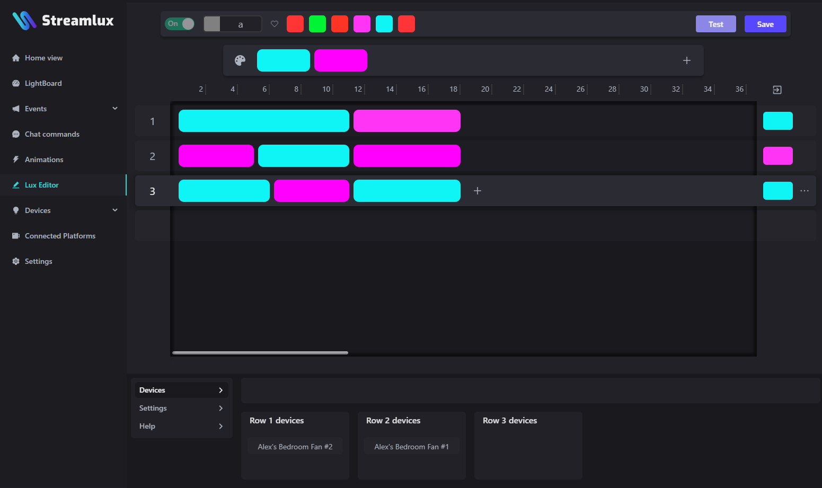Select the green color swatch in the top bar
Screen dimensions: 822x488
(317, 23)
